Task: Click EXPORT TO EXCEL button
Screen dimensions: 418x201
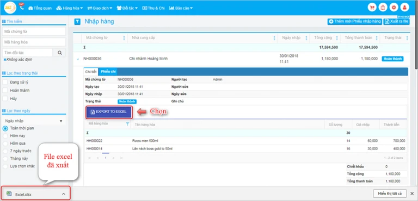Action: point(109,112)
